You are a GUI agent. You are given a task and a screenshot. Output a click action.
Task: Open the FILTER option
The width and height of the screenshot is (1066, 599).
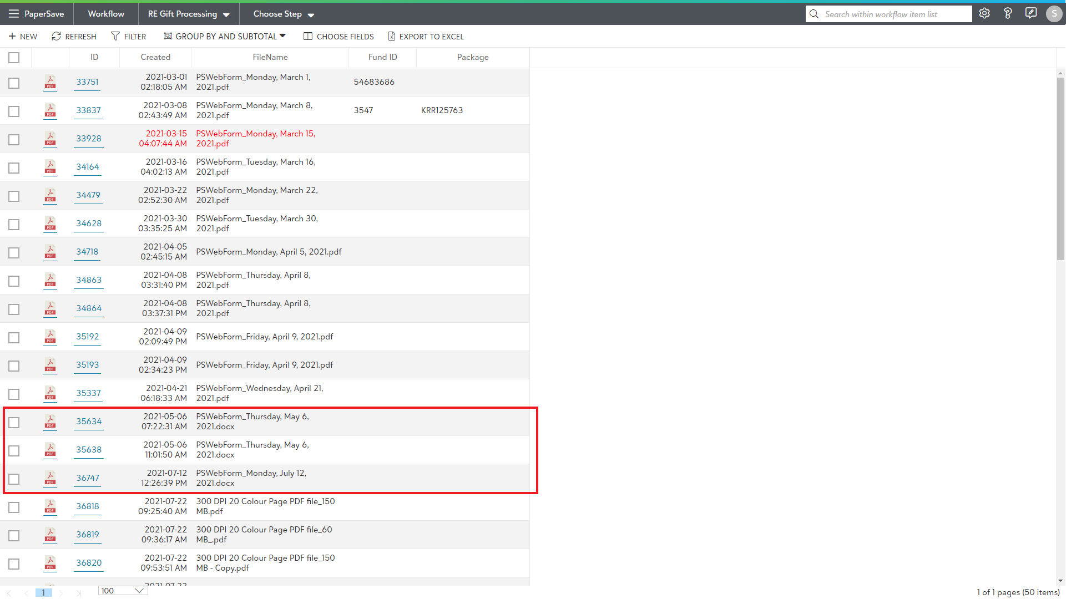tap(129, 37)
